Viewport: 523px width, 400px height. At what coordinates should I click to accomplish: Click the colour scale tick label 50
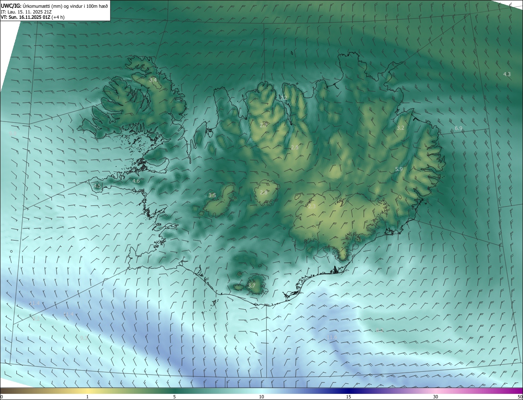(520, 397)
